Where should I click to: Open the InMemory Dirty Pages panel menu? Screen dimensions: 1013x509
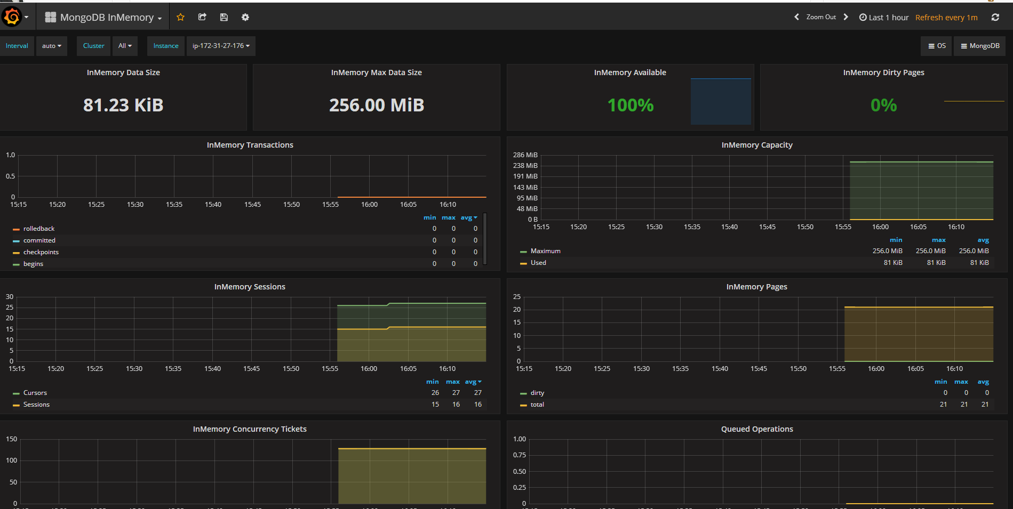pyautogui.click(x=884, y=72)
